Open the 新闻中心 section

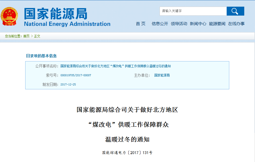click(x=198, y=24)
